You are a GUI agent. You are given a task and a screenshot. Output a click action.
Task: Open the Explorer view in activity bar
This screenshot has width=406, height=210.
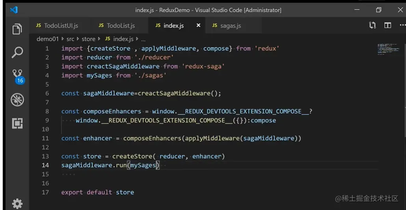(17, 29)
